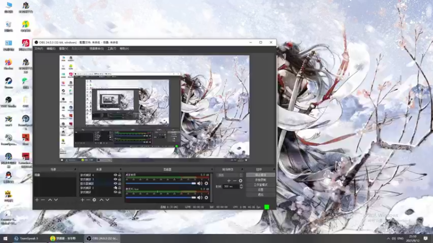Remove the selected source with the minus icon
433x243 pixels.
point(88,200)
